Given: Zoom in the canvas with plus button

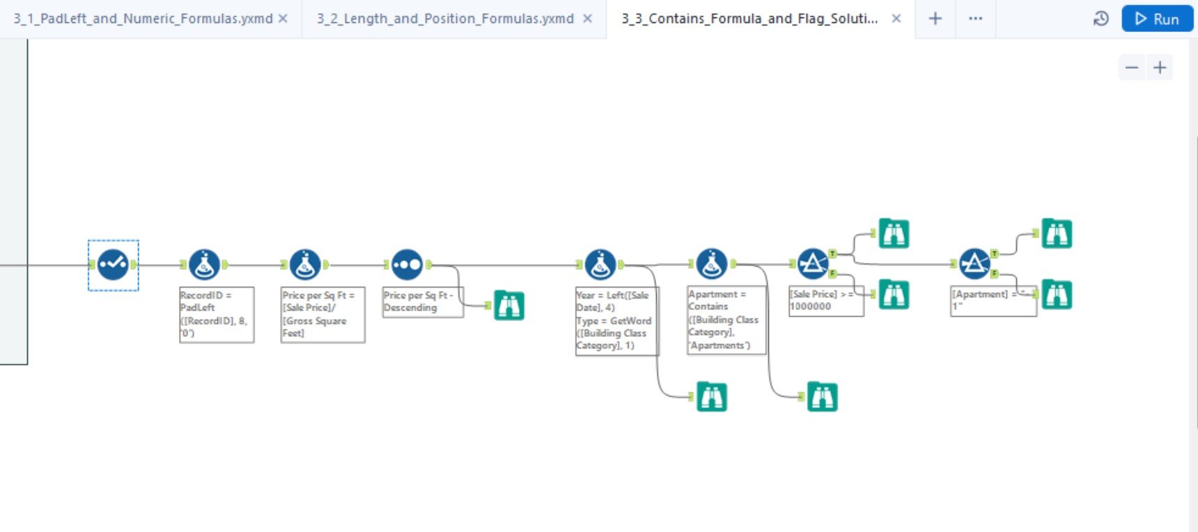Looking at the screenshot, I should (1160, 68).
